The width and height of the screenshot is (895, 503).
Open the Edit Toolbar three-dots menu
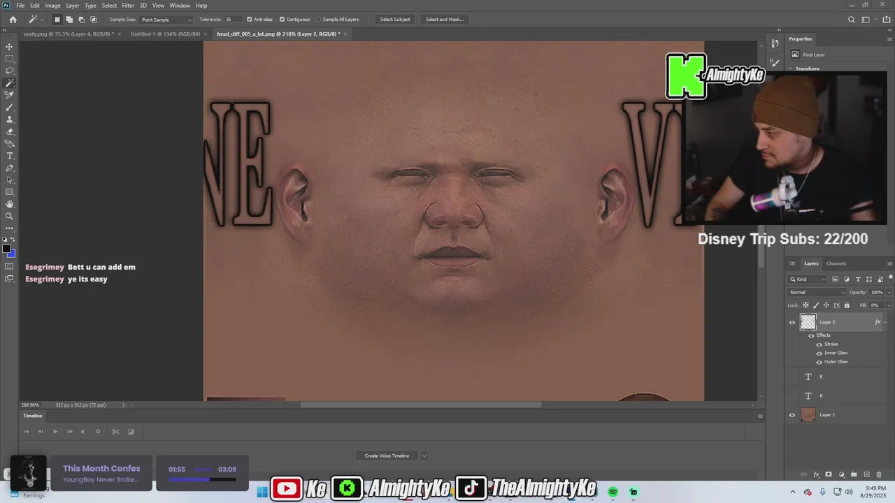pyautogui.click(x=10, y=228)
